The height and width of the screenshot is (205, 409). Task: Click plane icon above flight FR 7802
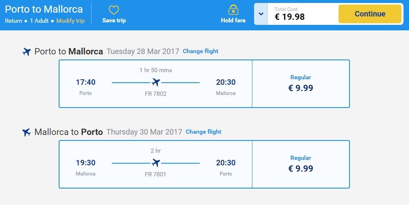[156, 82]
